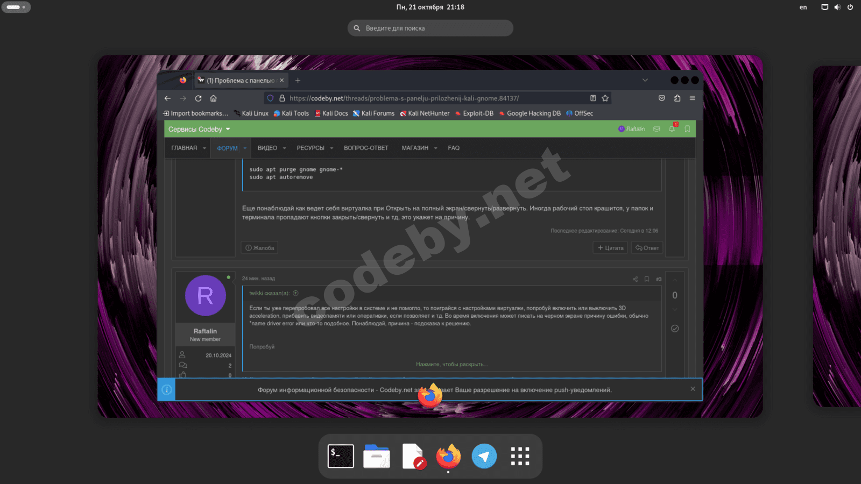The image size is (861, 484).
Task: Click the Жалоба report button
Action: pos(259,248)
